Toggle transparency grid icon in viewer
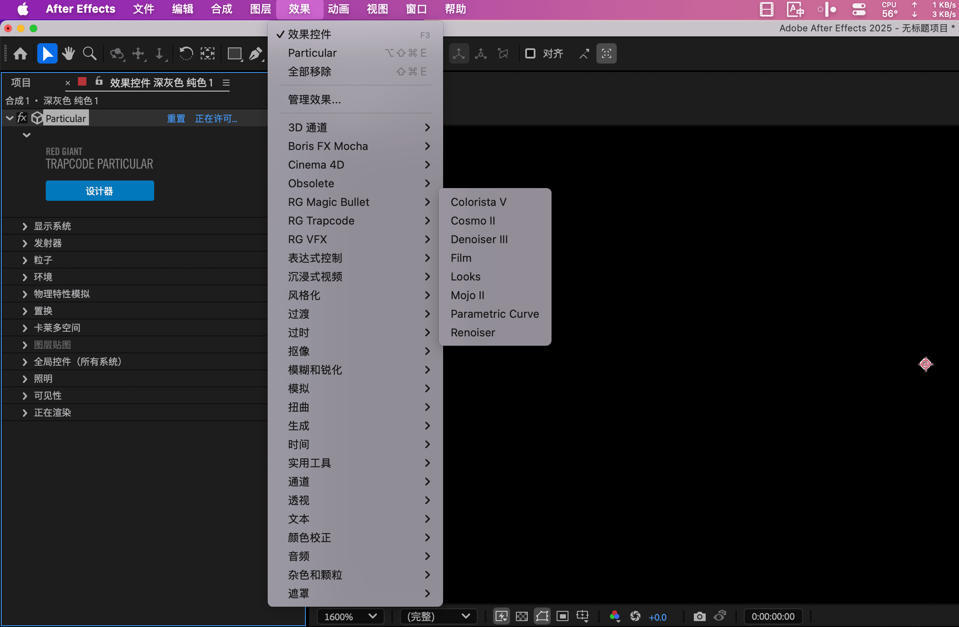 coord(521,616)
